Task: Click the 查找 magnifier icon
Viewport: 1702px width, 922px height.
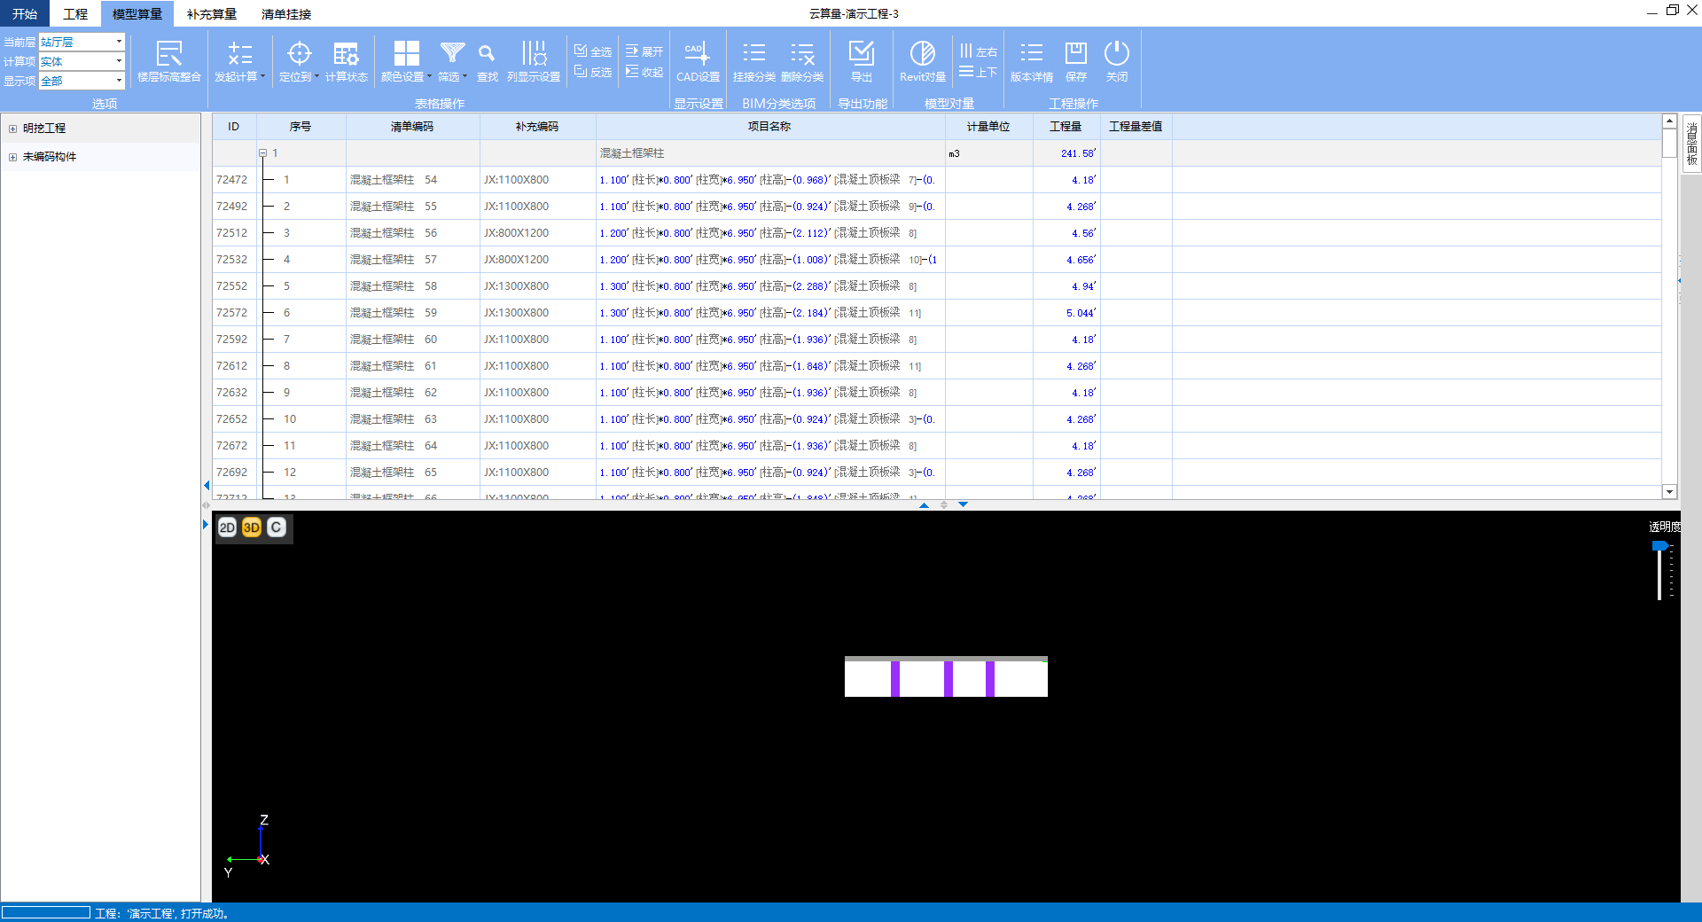Action: (487, 55)
